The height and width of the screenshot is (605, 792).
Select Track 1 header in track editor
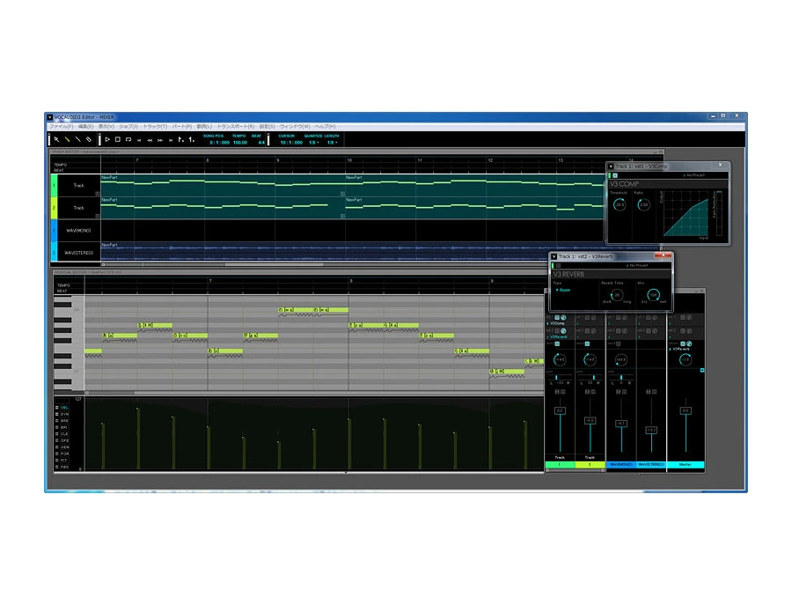pos(76,186)
